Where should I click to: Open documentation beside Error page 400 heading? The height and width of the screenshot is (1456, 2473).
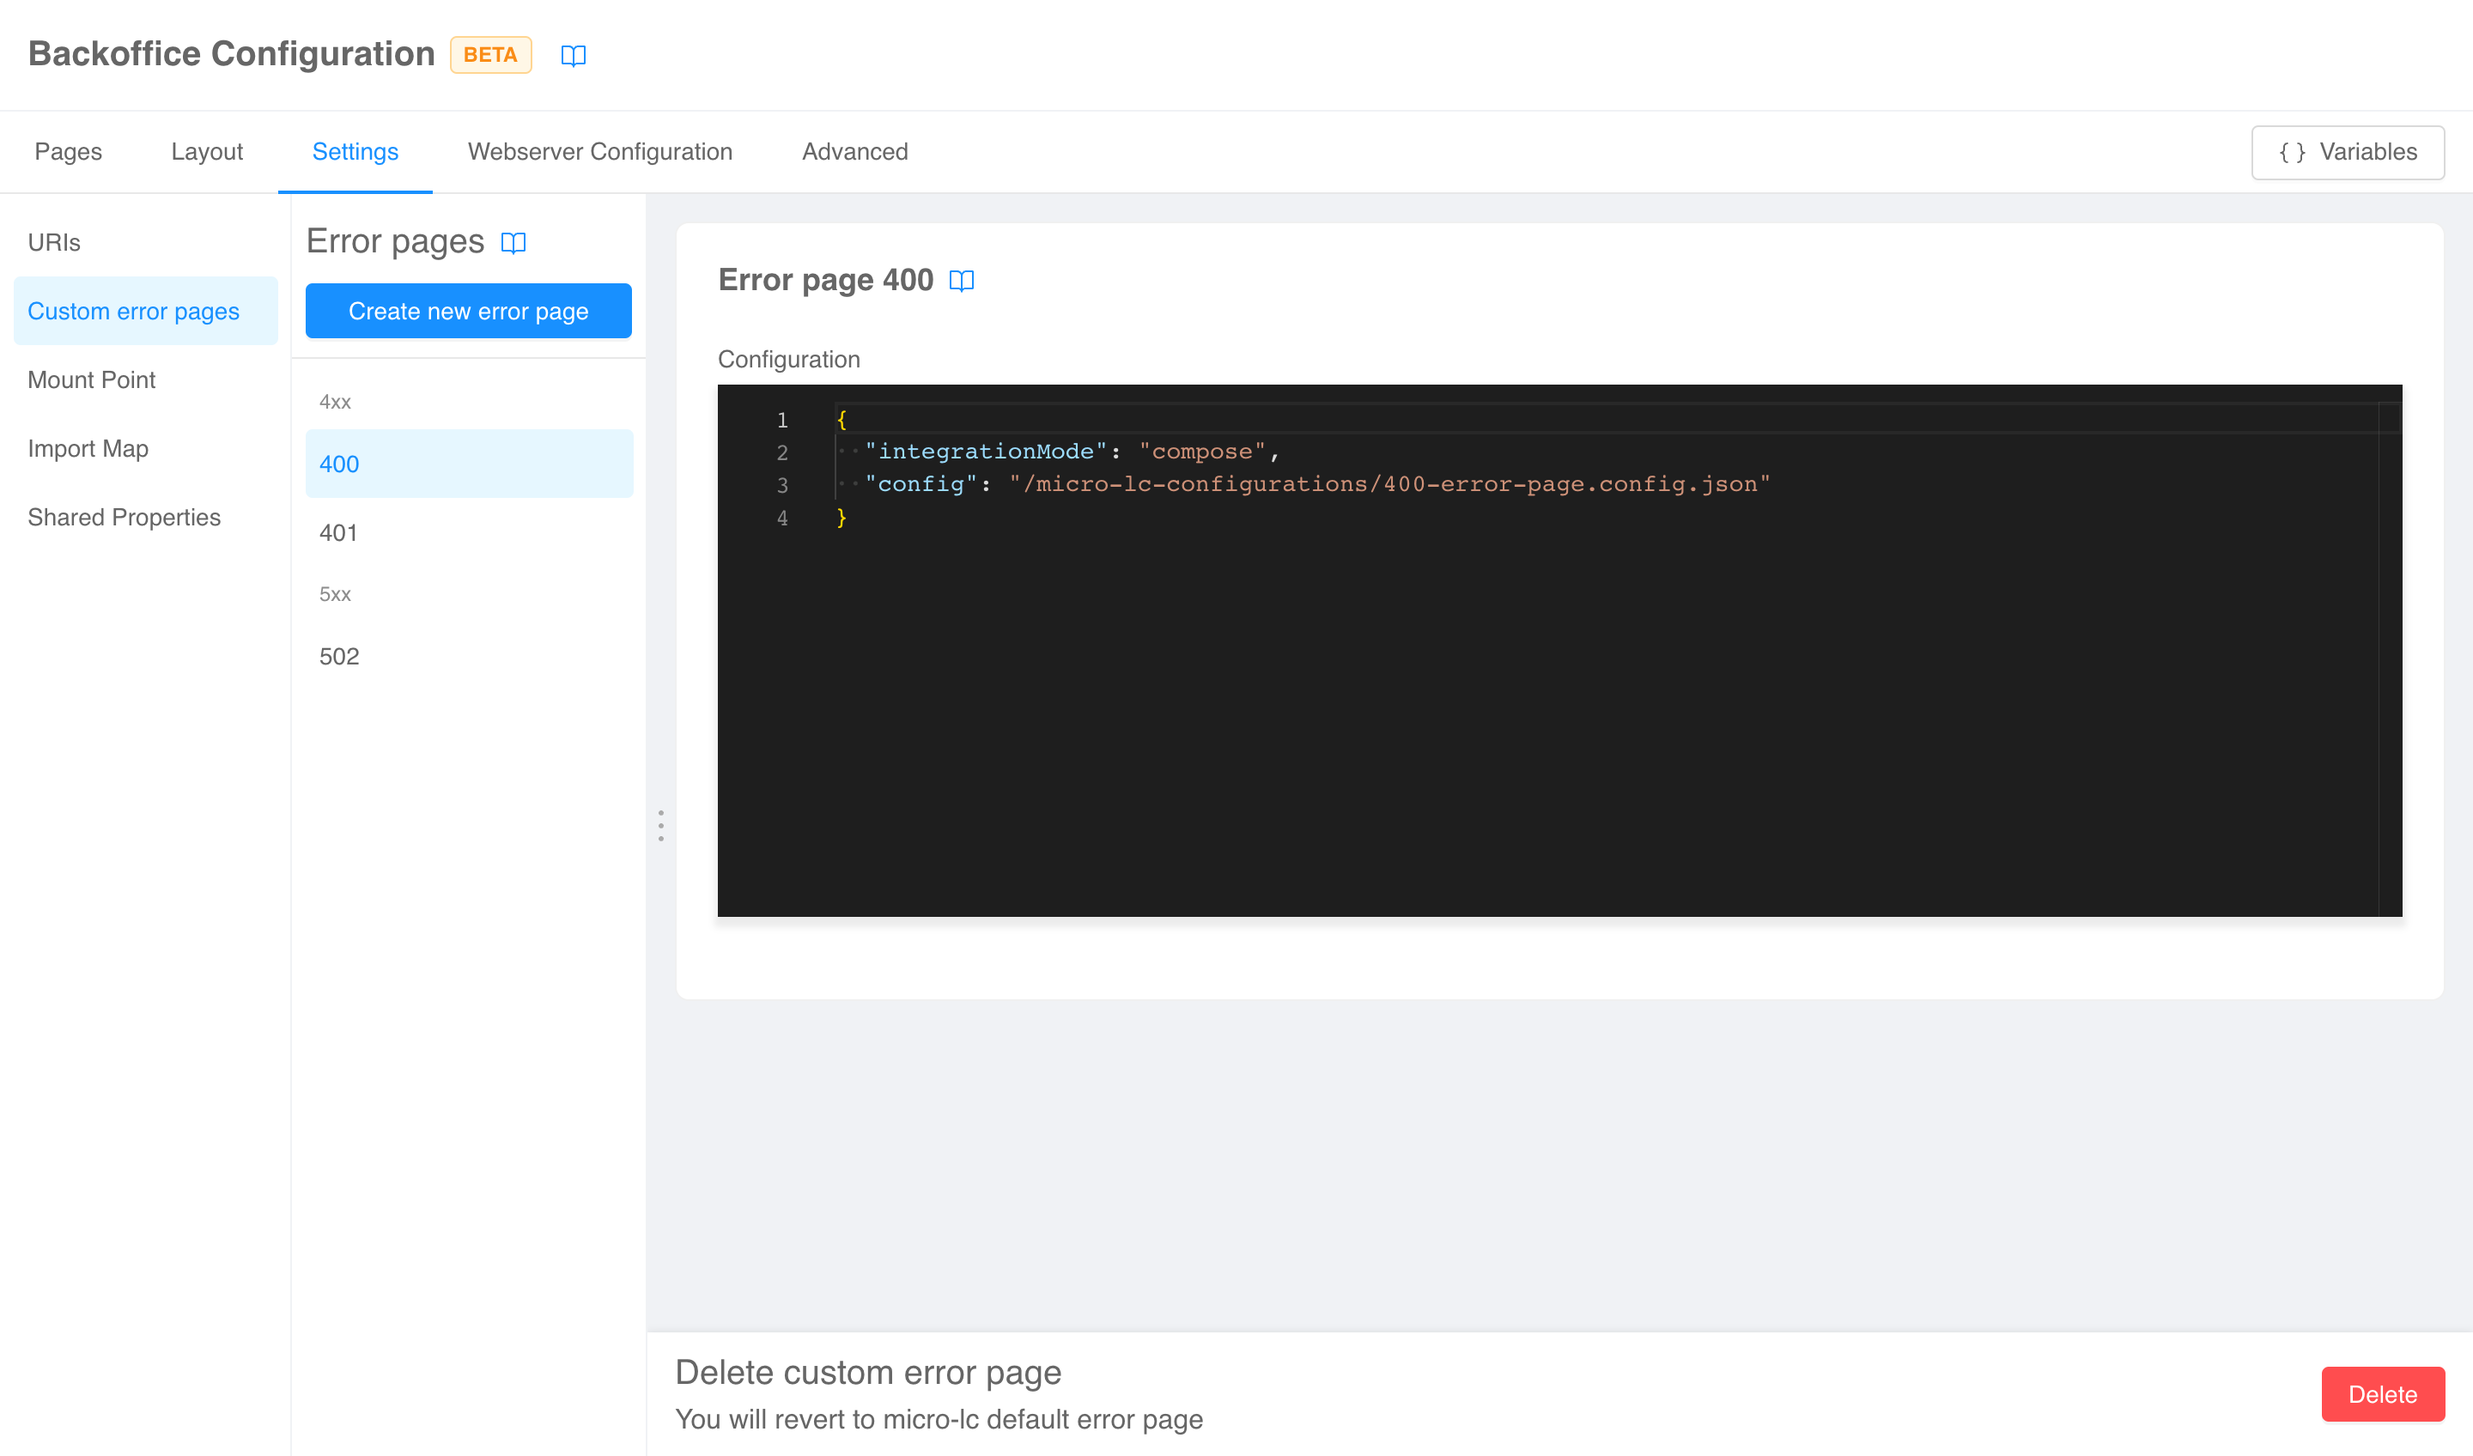click(x=962, y=281)
